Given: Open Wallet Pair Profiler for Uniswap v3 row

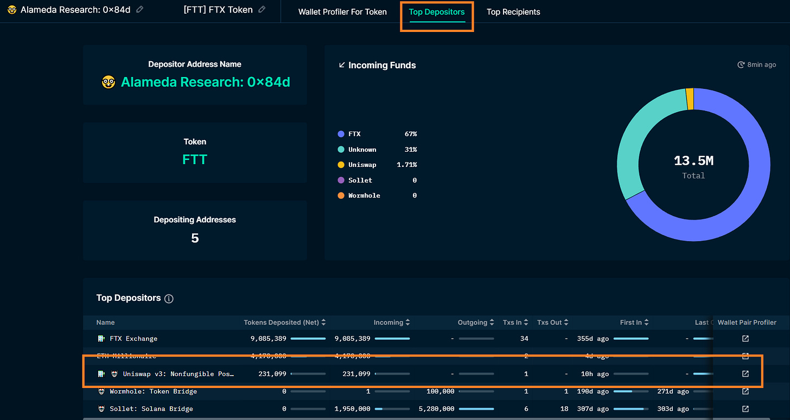Looking at the screenshot, I should pos(746,374).
